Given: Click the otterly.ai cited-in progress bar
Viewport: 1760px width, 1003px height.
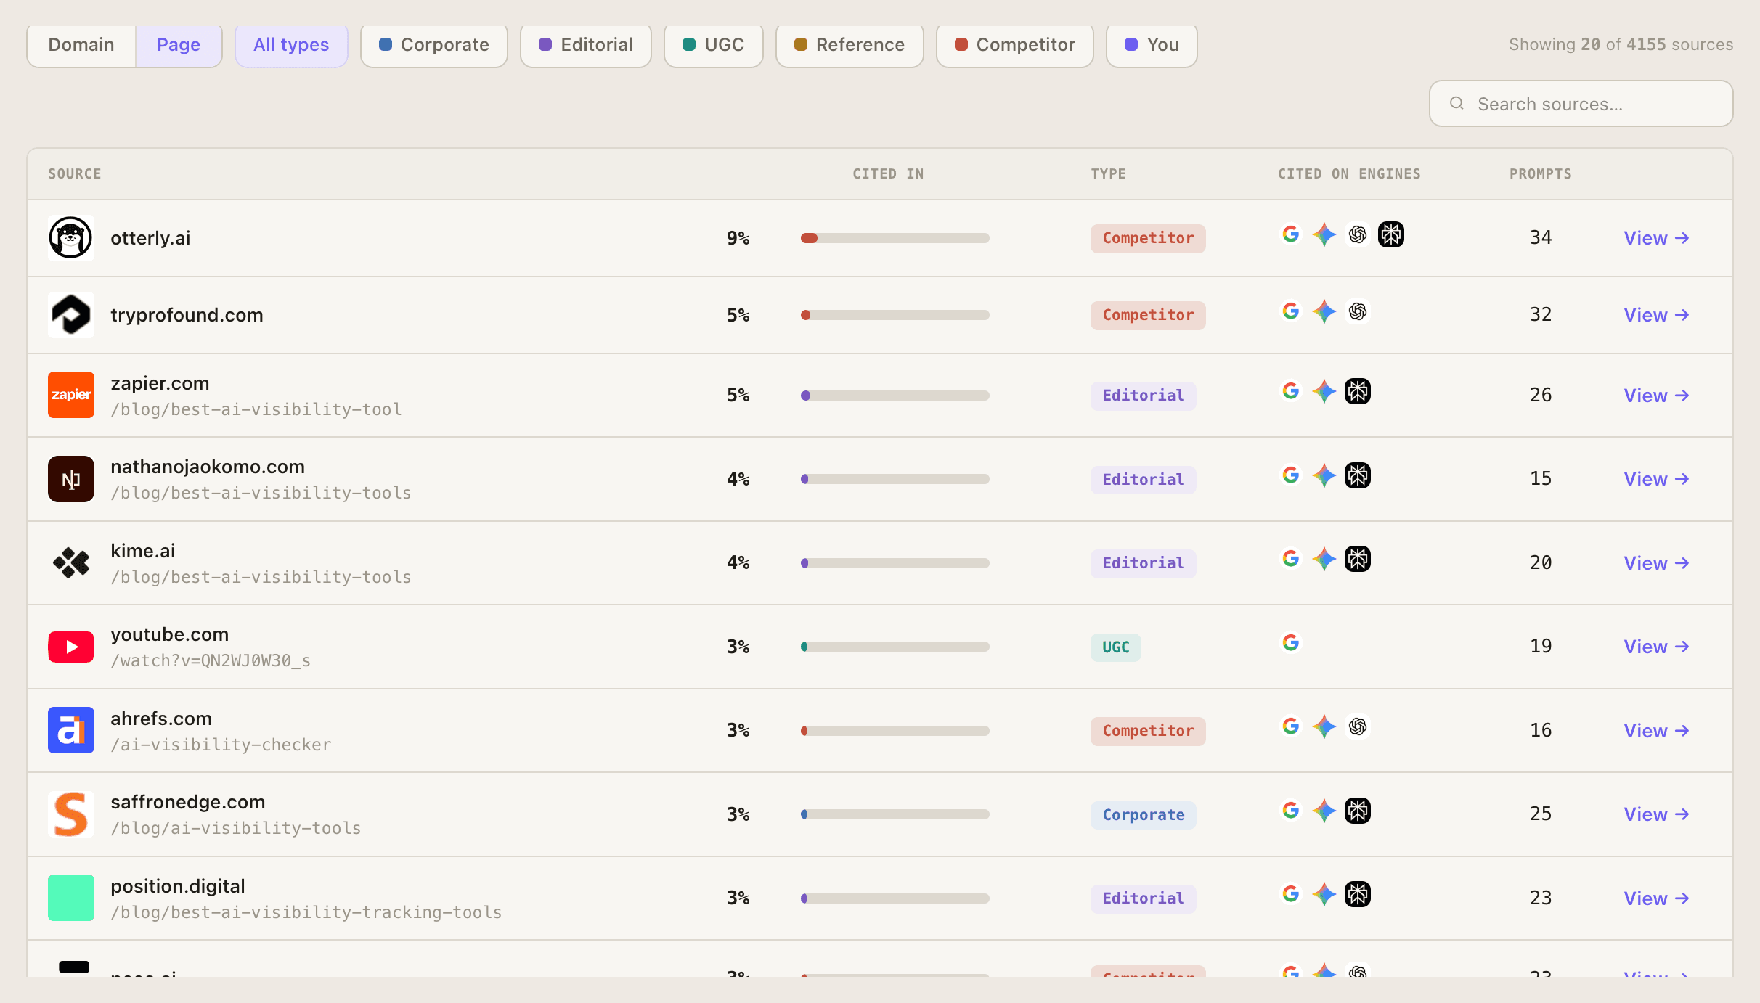Looking at the screenshot, I should pos(895,238).
